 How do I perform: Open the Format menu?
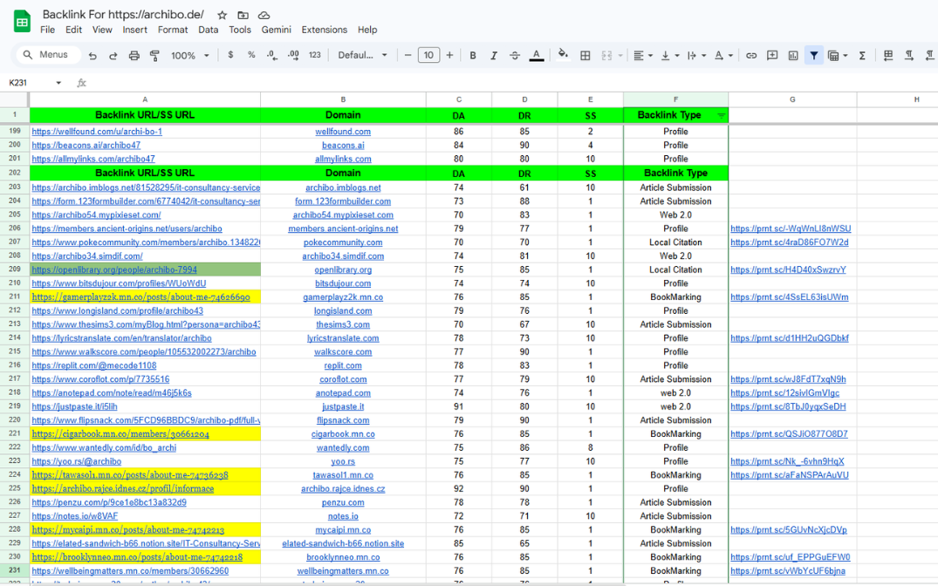[173, 30]
